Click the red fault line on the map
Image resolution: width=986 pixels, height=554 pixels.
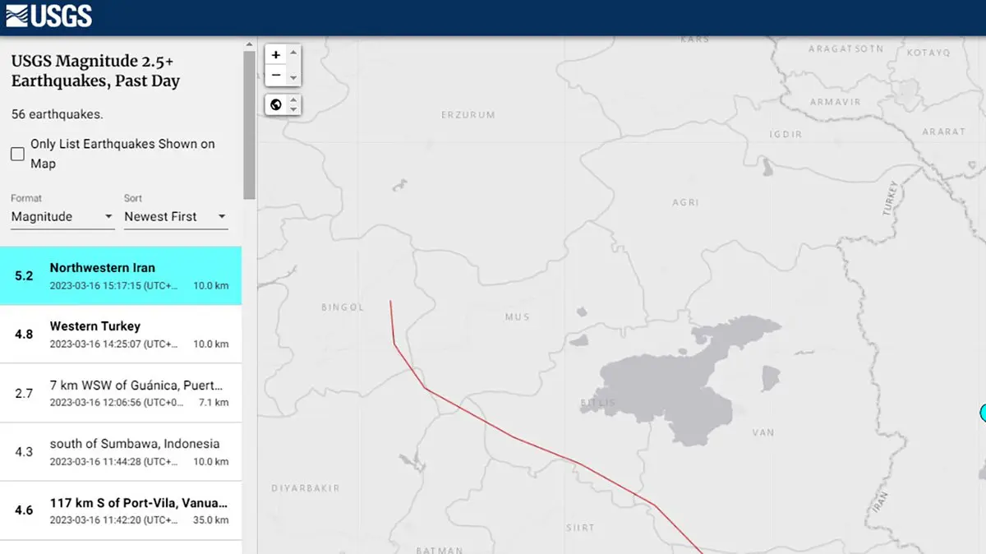(x=514, y=437)
